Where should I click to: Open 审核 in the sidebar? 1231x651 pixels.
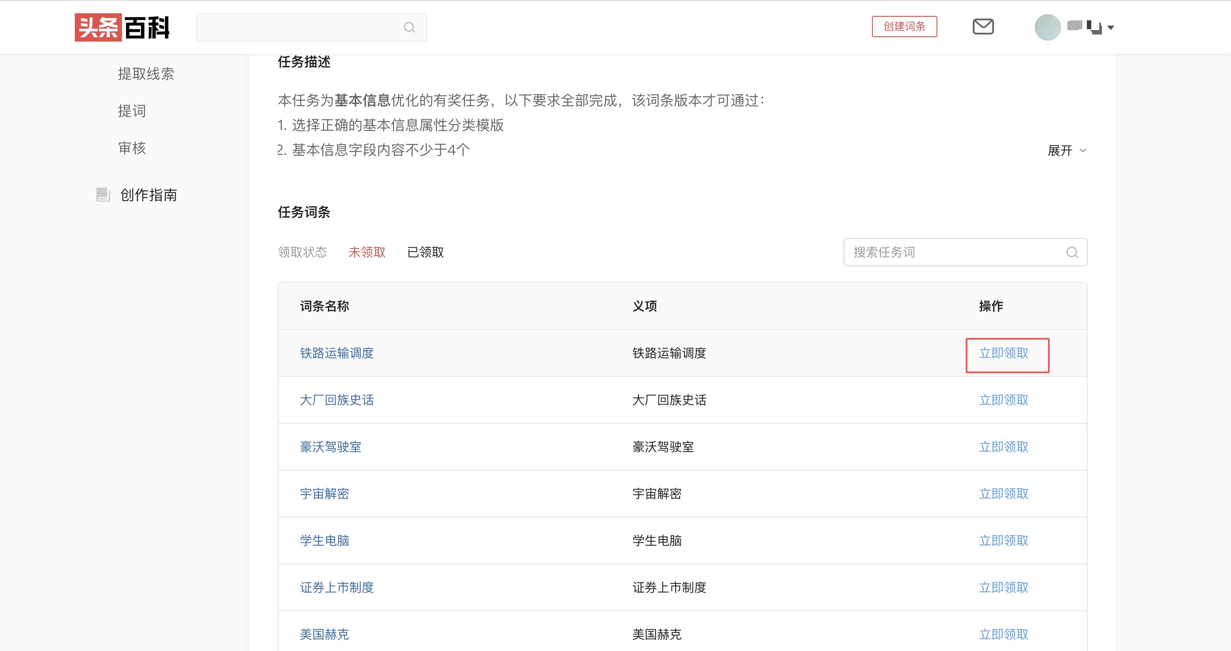(132, 148)
